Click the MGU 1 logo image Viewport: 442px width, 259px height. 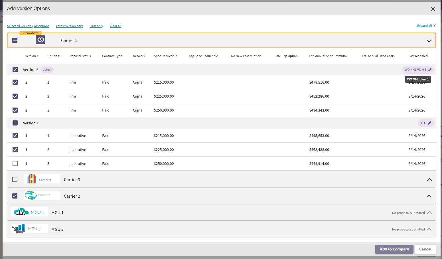[30, 212]
